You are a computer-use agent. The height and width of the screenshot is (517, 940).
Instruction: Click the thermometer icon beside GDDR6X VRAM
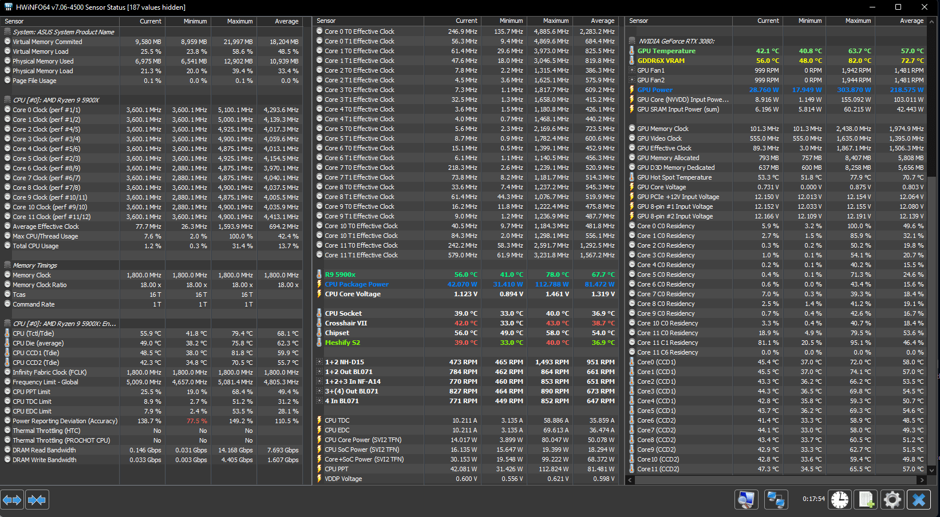(632, 61)
